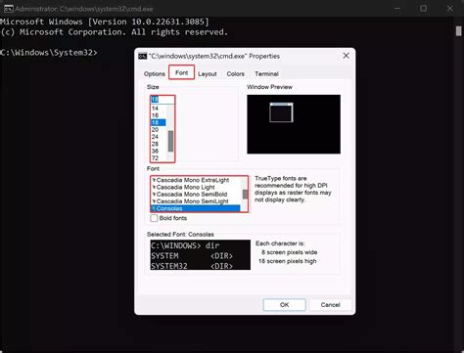
Task: Go to the Colors tab
Action: pos(236,74)
